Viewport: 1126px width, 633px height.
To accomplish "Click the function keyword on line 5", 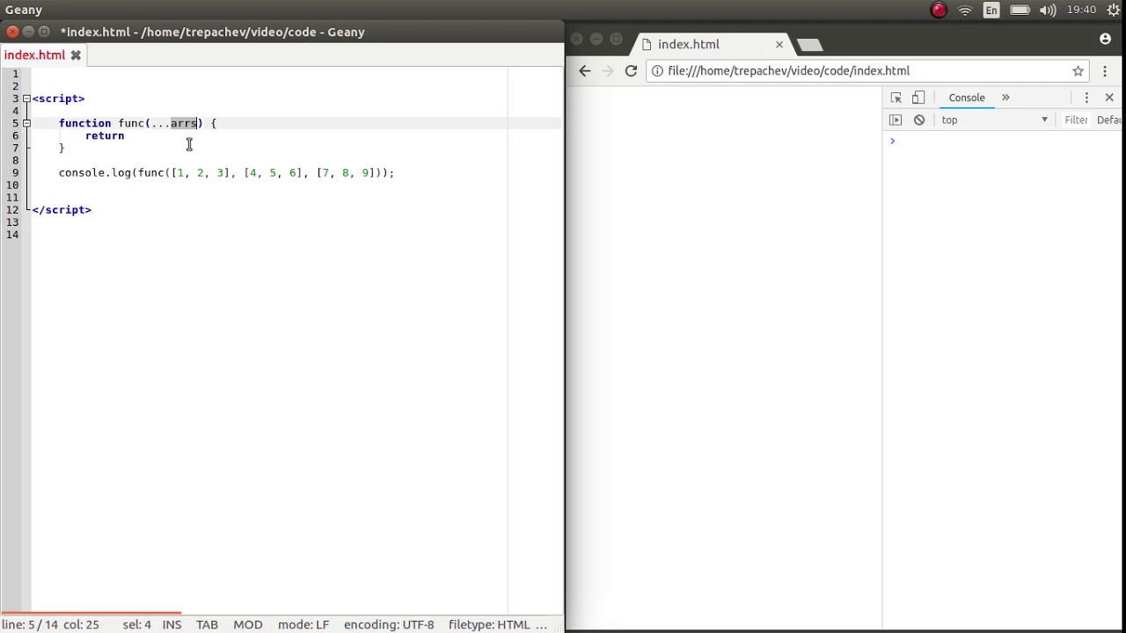I will pyautogui.click(x=85, y=123).
